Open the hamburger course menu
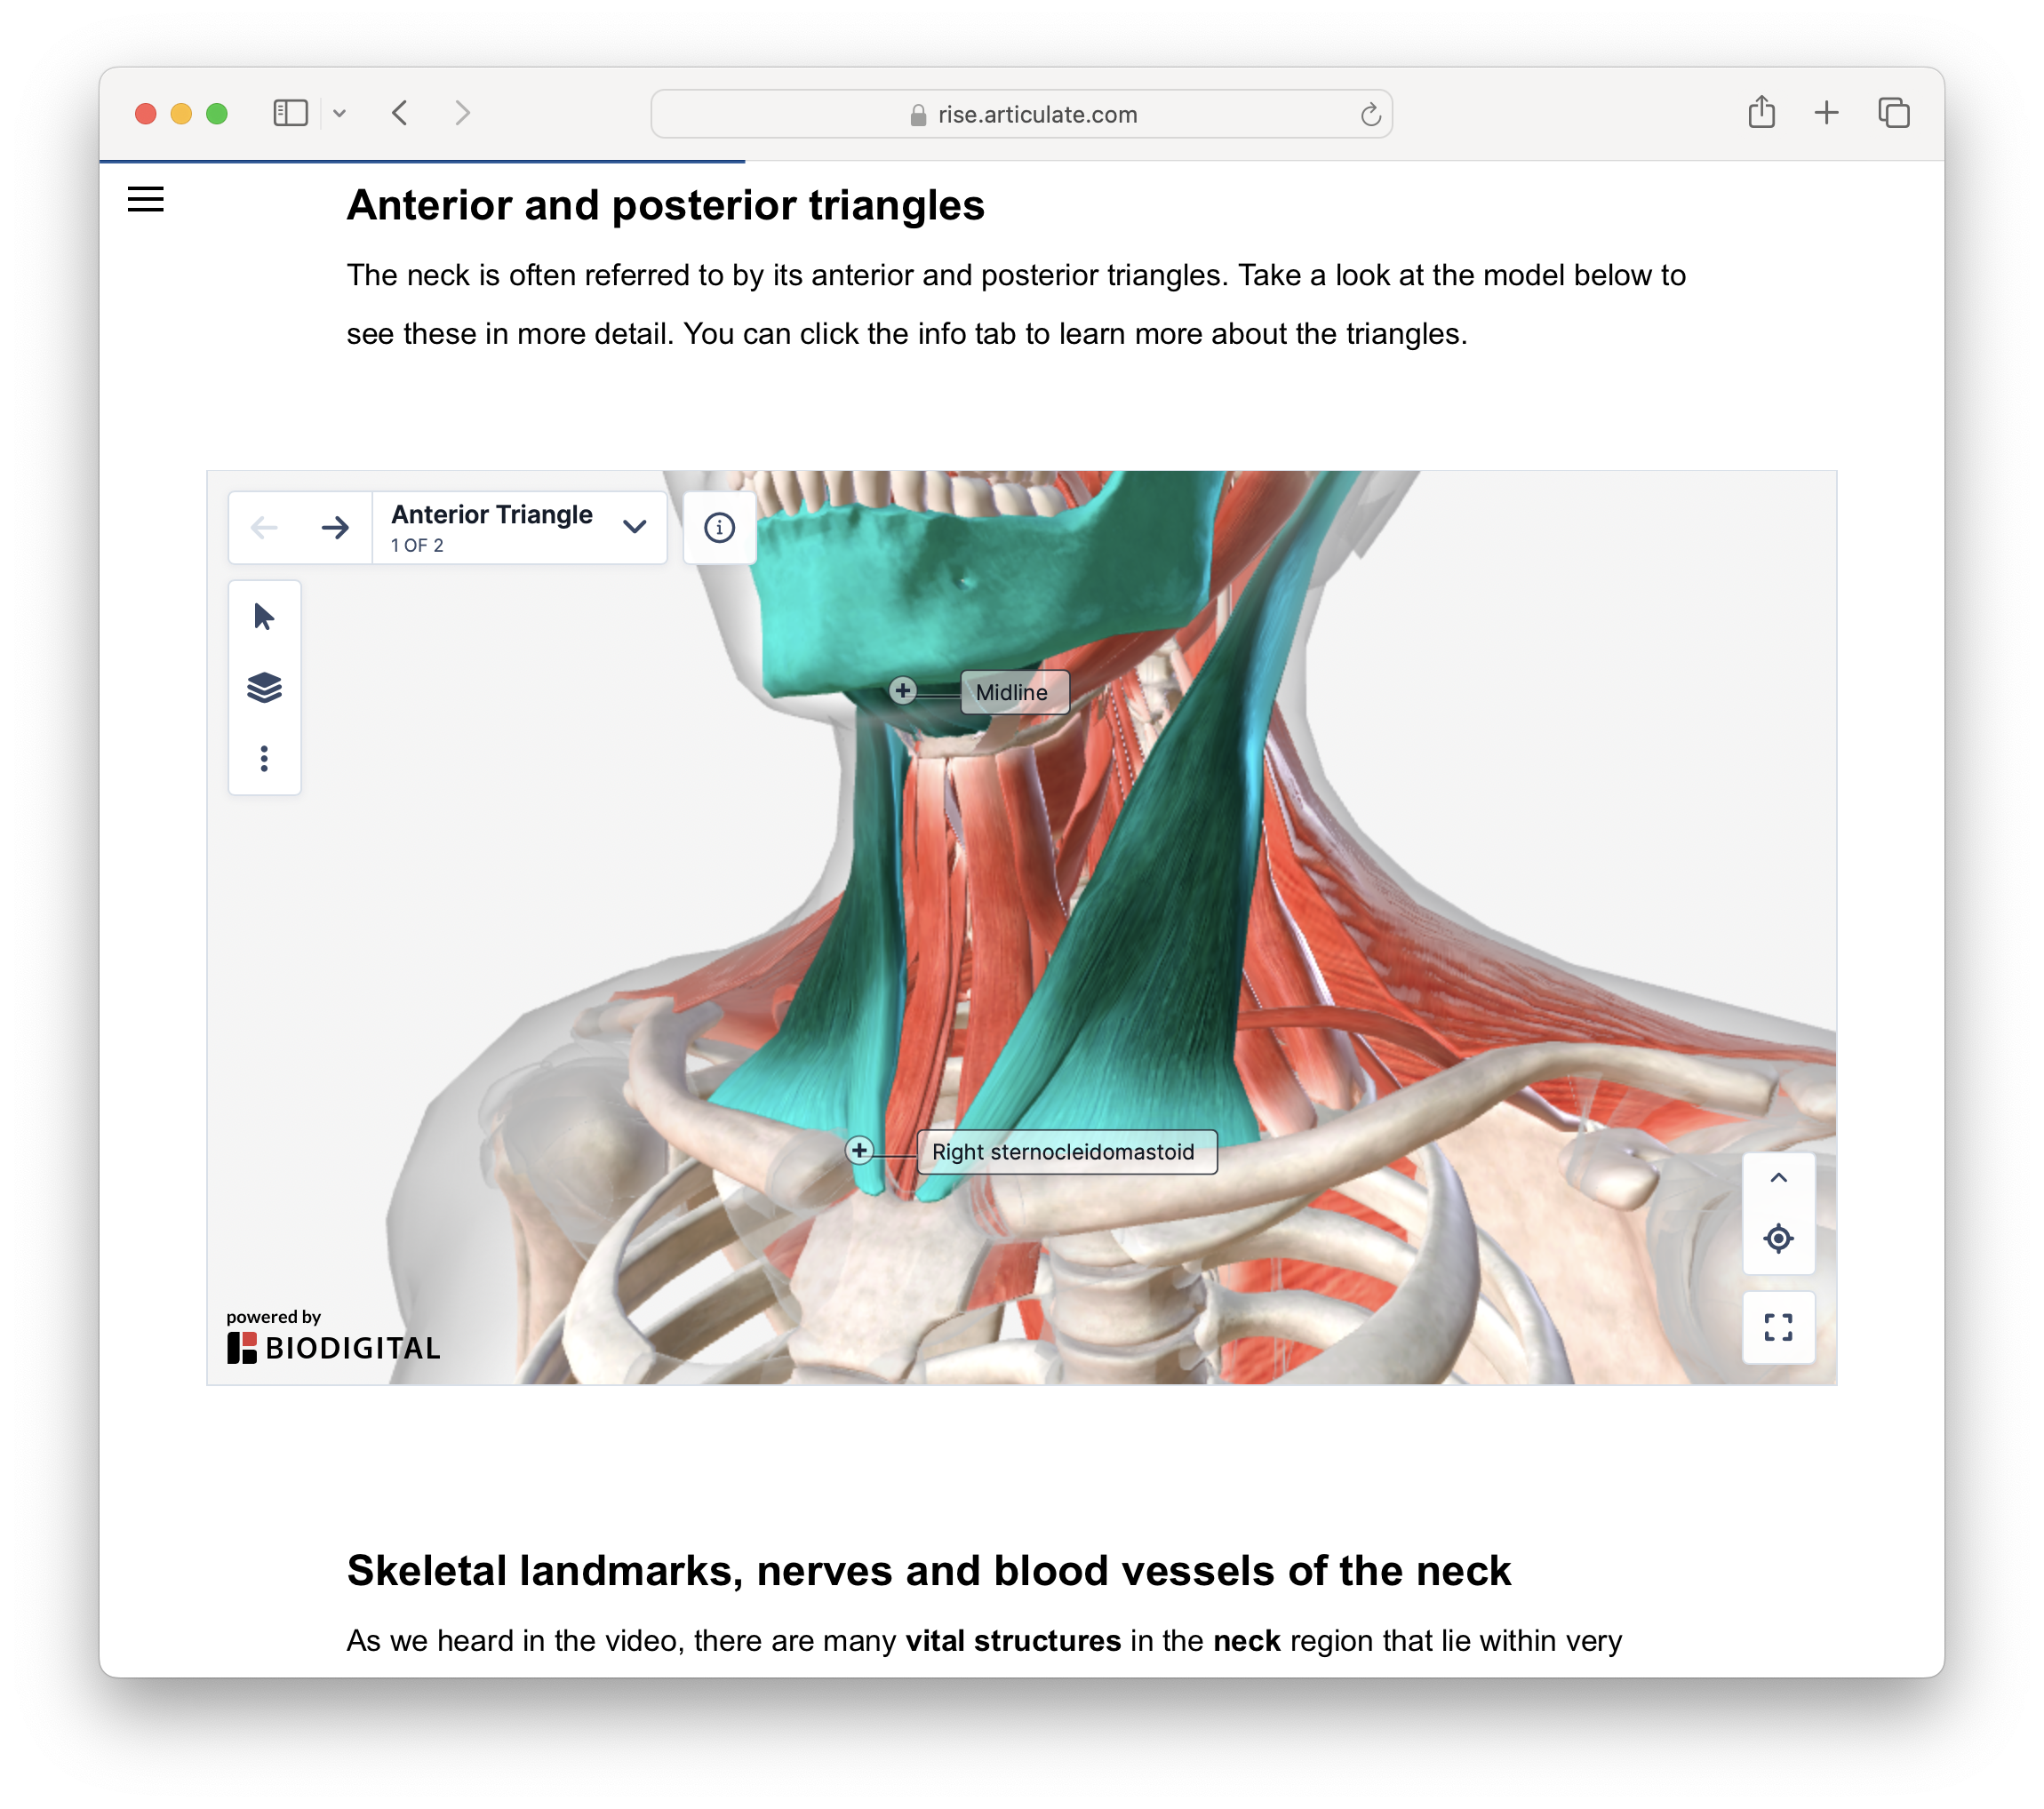 pos(146,199)
